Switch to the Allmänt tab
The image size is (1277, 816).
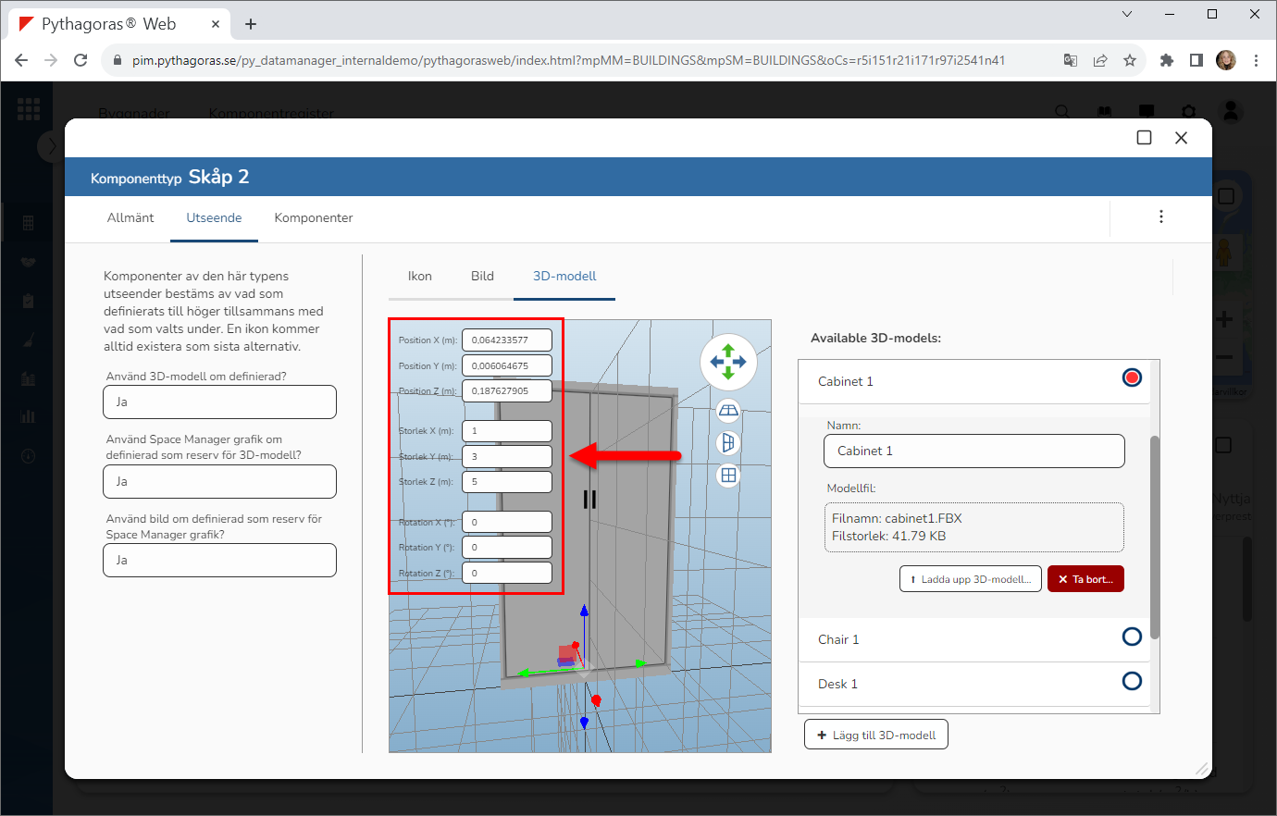(x=130, y=218)
